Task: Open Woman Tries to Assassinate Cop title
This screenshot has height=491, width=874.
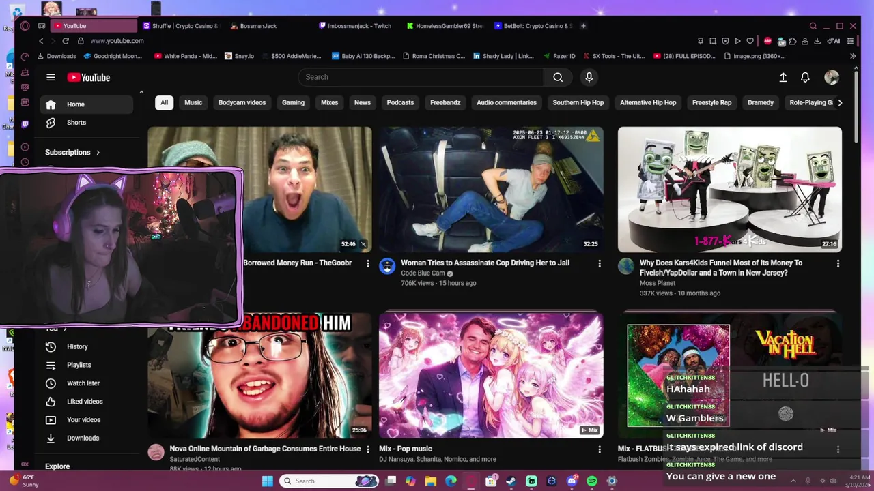Action: click(485, 263)
